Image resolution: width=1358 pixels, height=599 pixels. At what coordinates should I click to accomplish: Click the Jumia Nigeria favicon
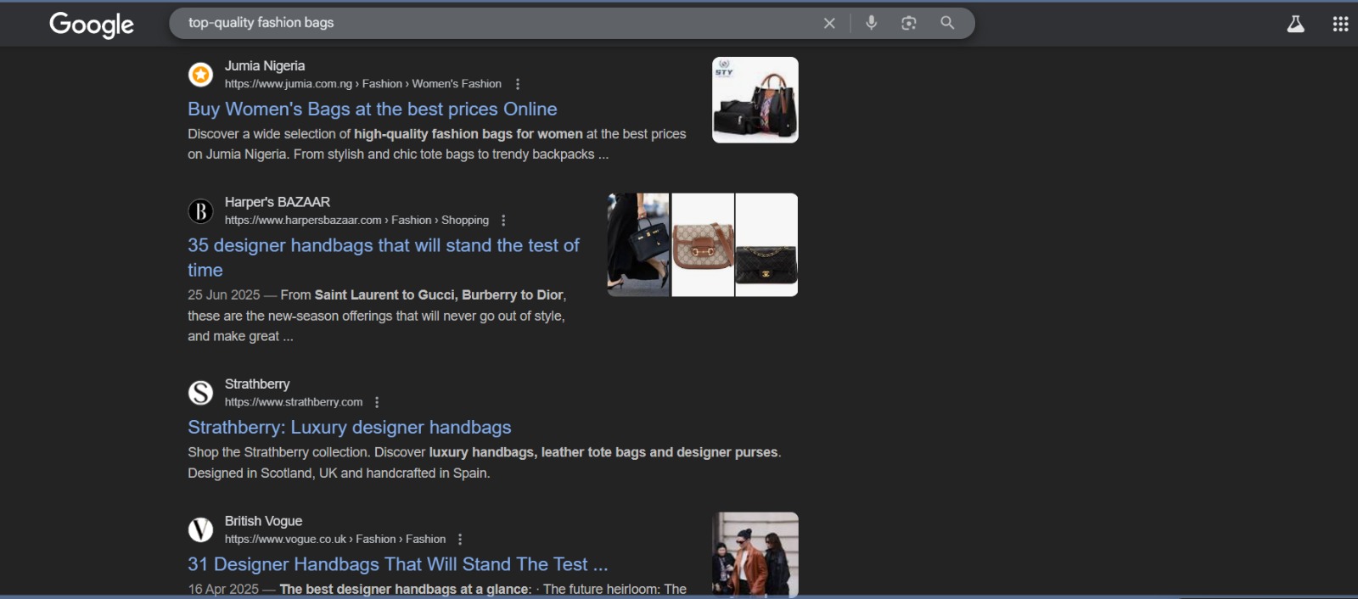(200, 75)
